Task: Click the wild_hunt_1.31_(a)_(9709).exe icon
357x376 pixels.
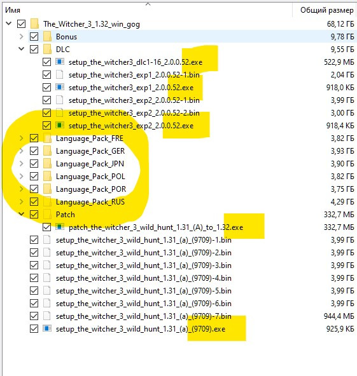Action: [47, 328]
